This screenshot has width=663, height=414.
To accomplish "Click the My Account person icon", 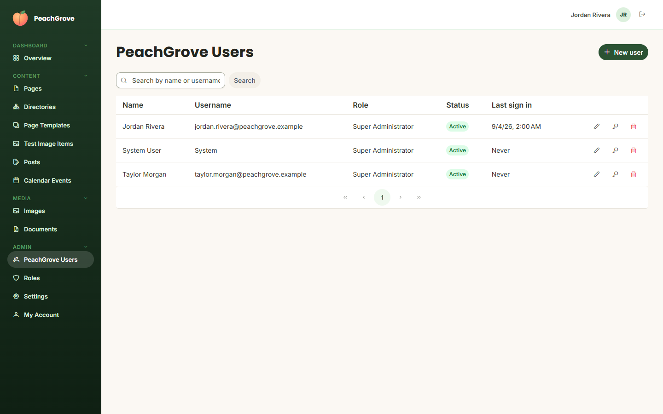I will click(x=16, y=315).
